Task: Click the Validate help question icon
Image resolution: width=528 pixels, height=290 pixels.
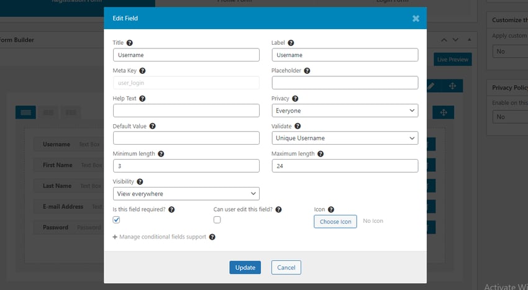Action: (x=297, y=126)
